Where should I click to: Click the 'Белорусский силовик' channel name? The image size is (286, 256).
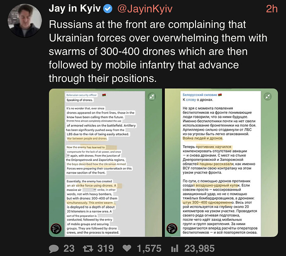[x=200, y=95]
